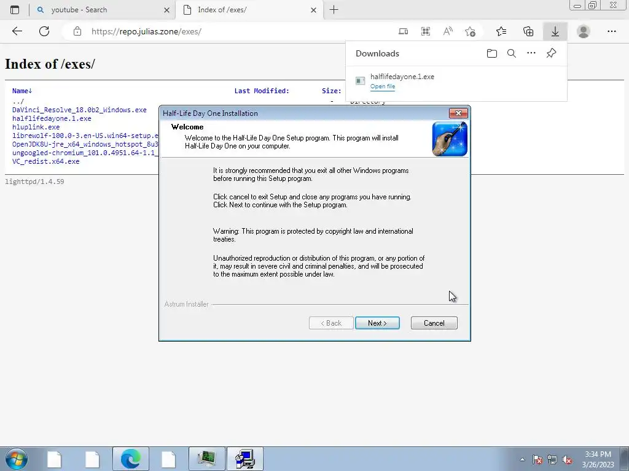629x471 pixels.
Task: Open file link for halflifedayone.1.exe
Action: pos(382,86)
